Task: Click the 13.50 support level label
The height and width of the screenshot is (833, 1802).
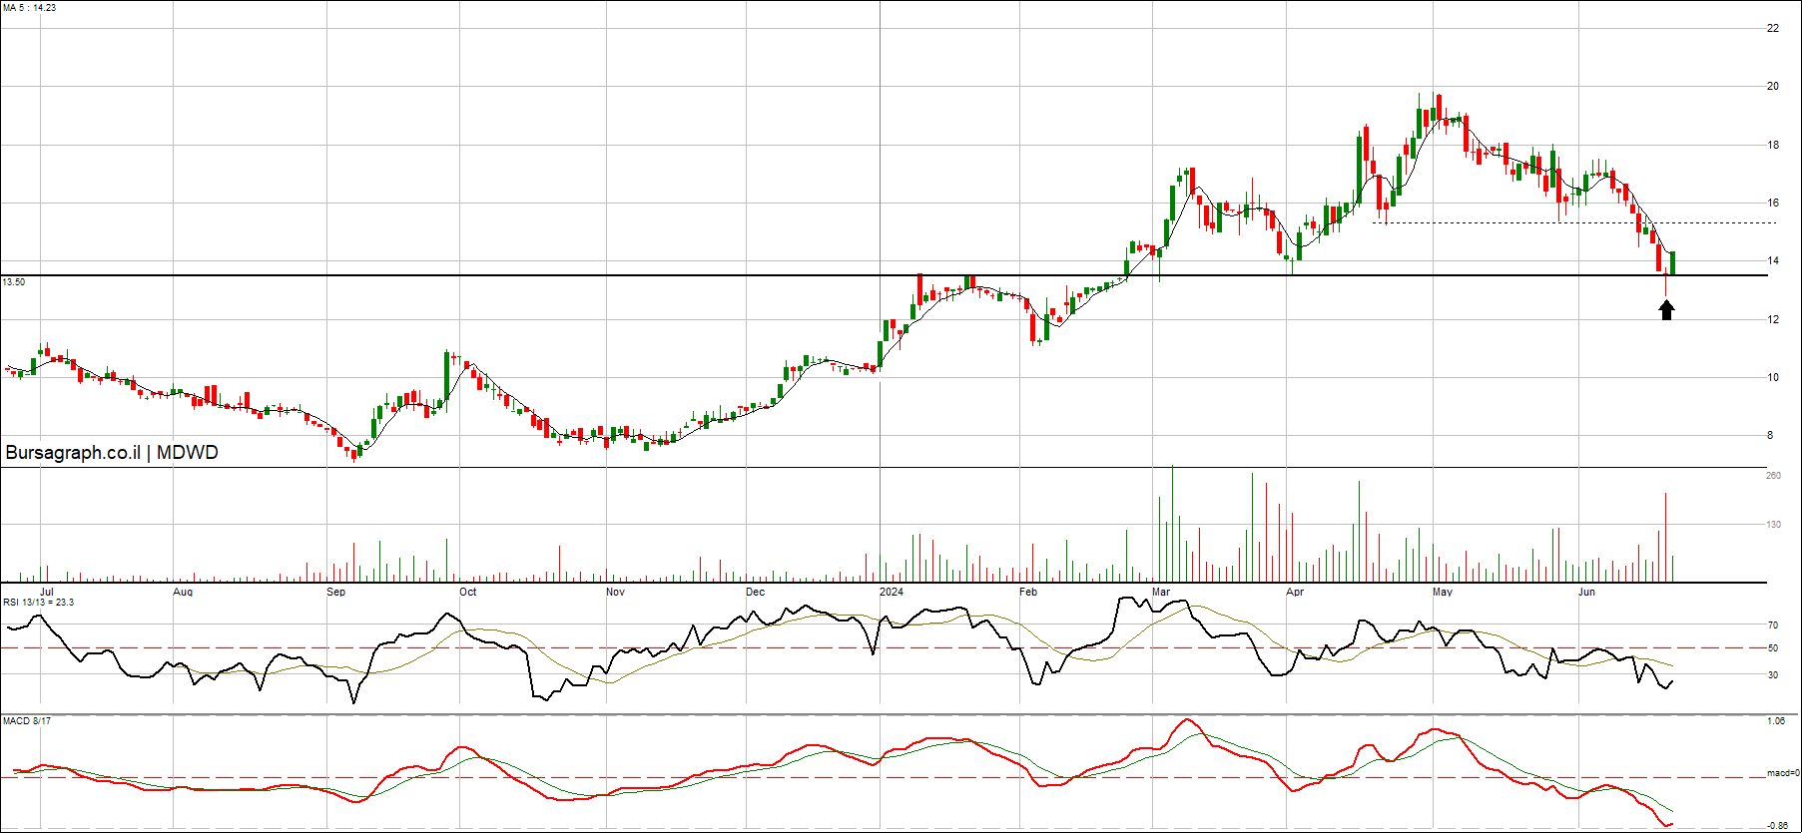Action: pos(14,282)
